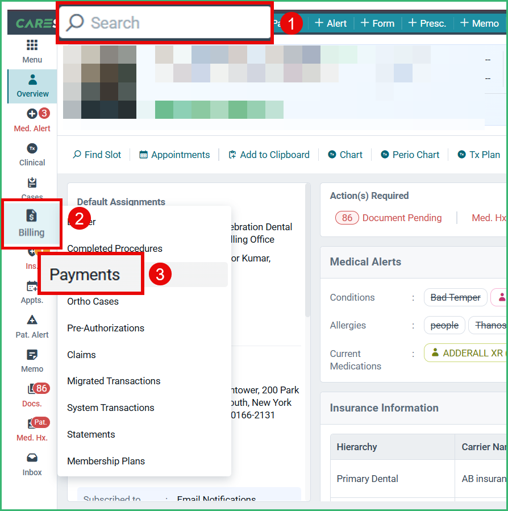Viewport: 508px width, 511px height.
Task: Click inside the Search input field
Action: [165, 23]
